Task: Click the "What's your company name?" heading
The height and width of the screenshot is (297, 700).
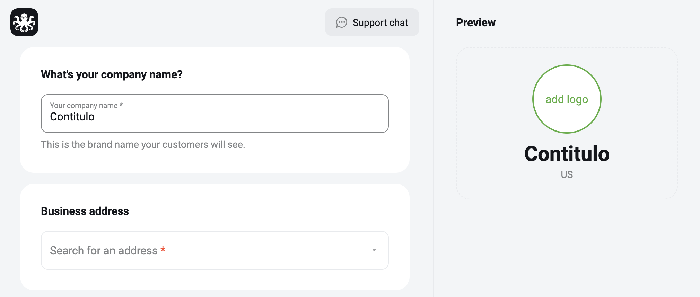Action: [x=112, y=74]
